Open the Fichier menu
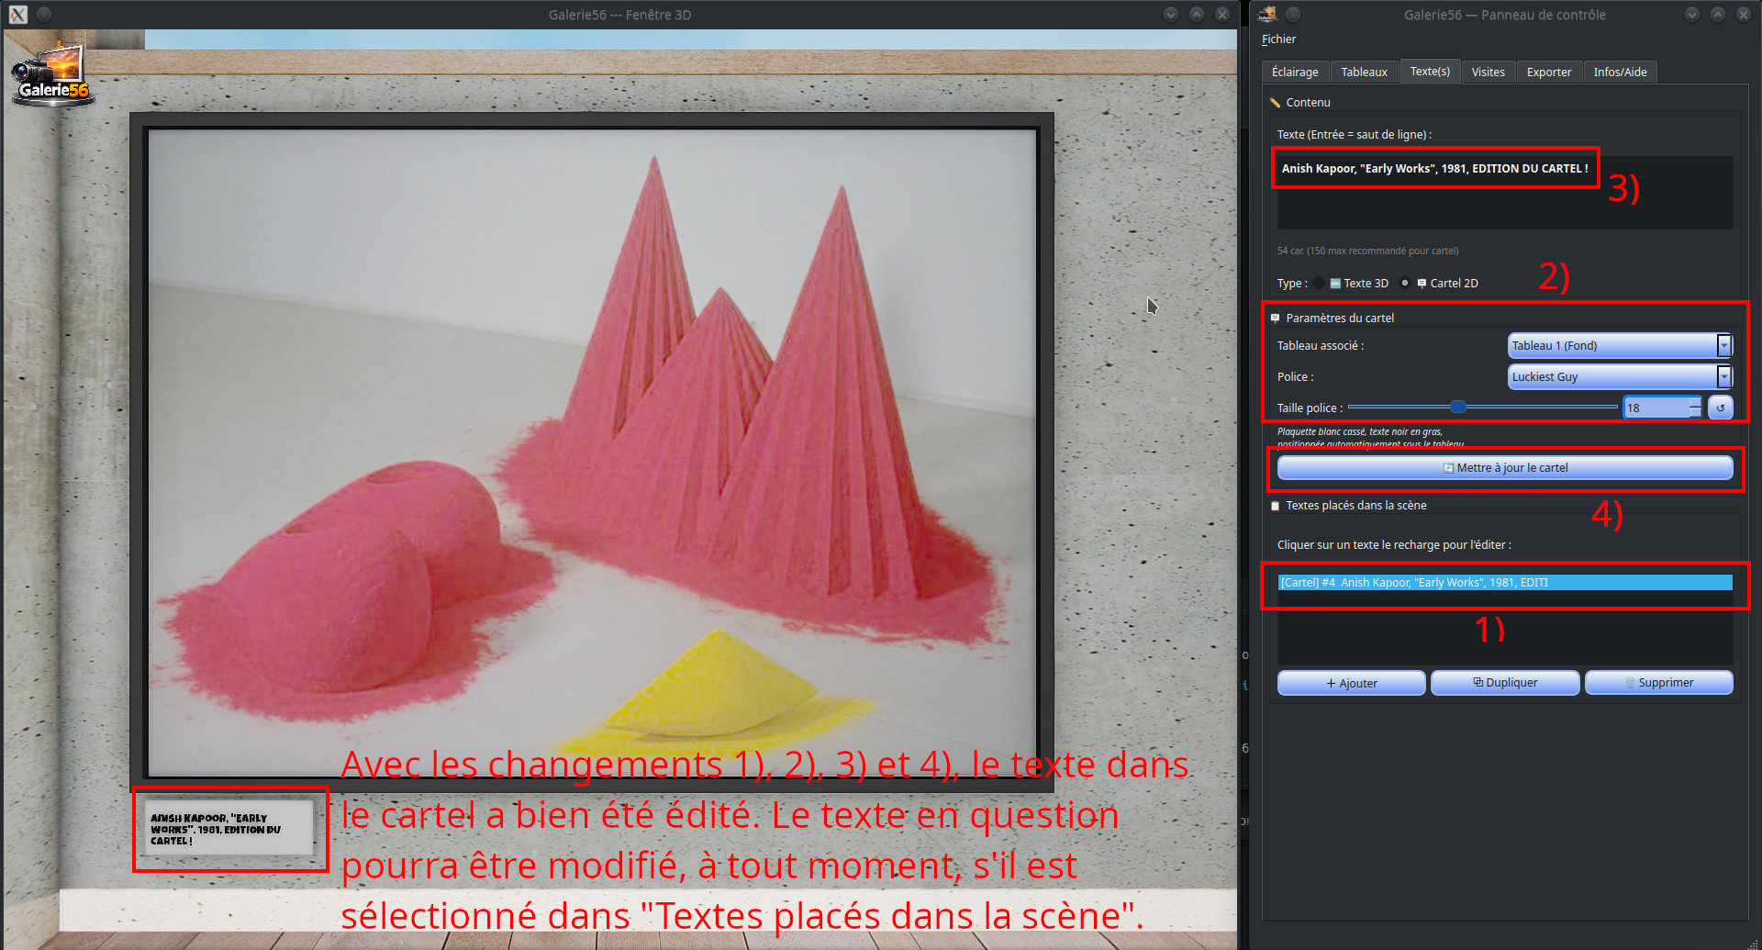1762x950 pixels. click(1278, 39)
